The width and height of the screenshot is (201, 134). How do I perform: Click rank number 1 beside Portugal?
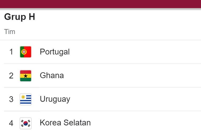[x=11, y=52]
